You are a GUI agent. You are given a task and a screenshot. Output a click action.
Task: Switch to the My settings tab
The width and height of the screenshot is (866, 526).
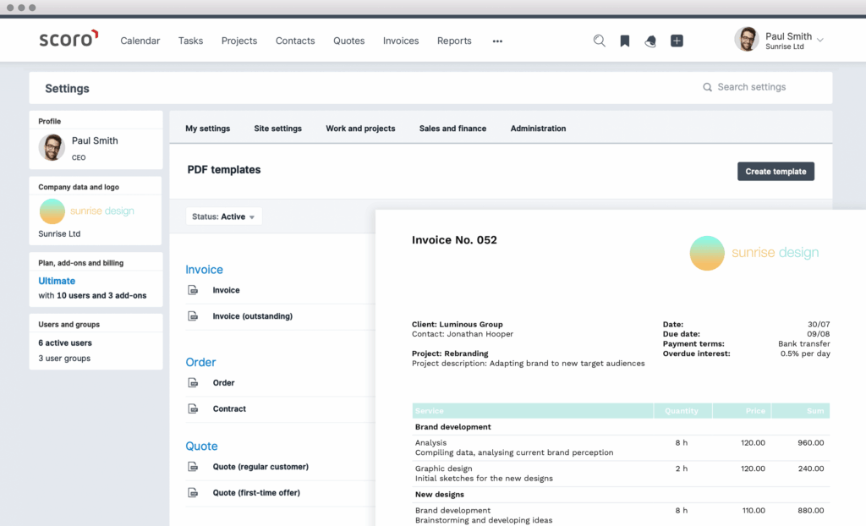(208, 129)
